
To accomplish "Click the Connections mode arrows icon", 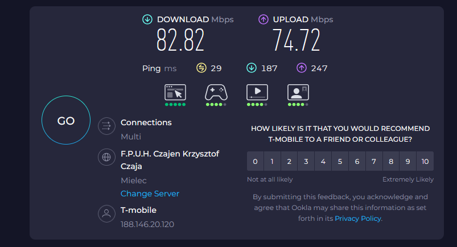I will [106, 126].
